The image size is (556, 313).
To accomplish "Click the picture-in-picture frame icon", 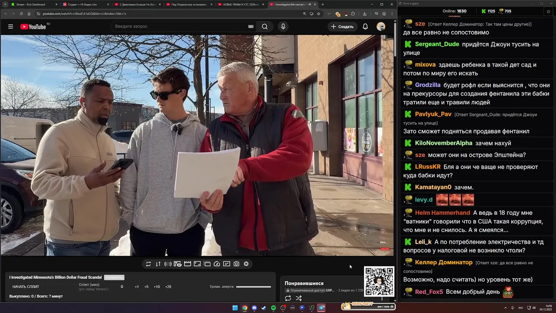I will [197, 264].
